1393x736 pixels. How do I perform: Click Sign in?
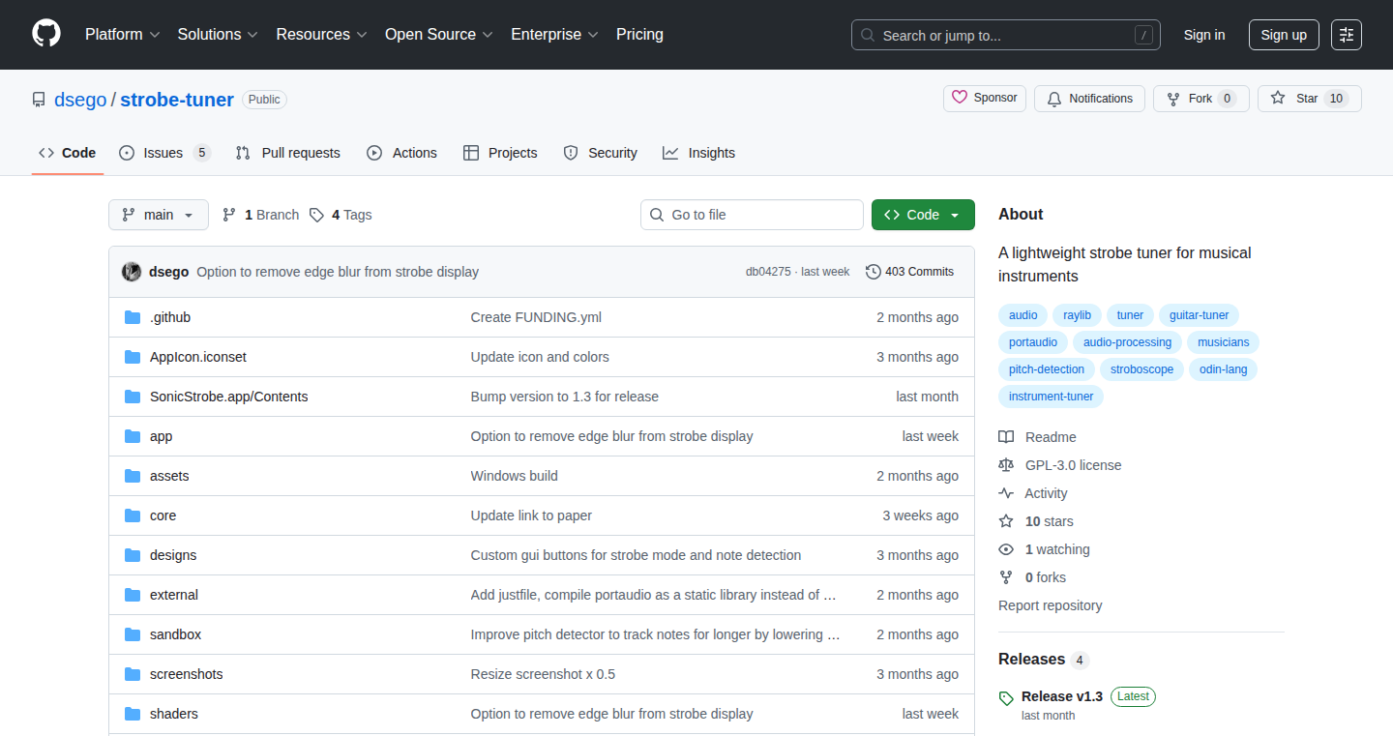point(1204,35)
